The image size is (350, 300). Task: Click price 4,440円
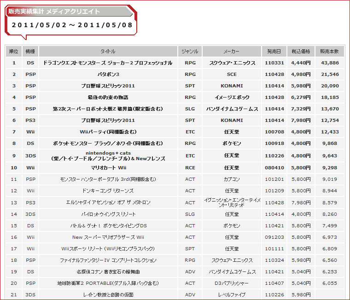pos(301,63)
